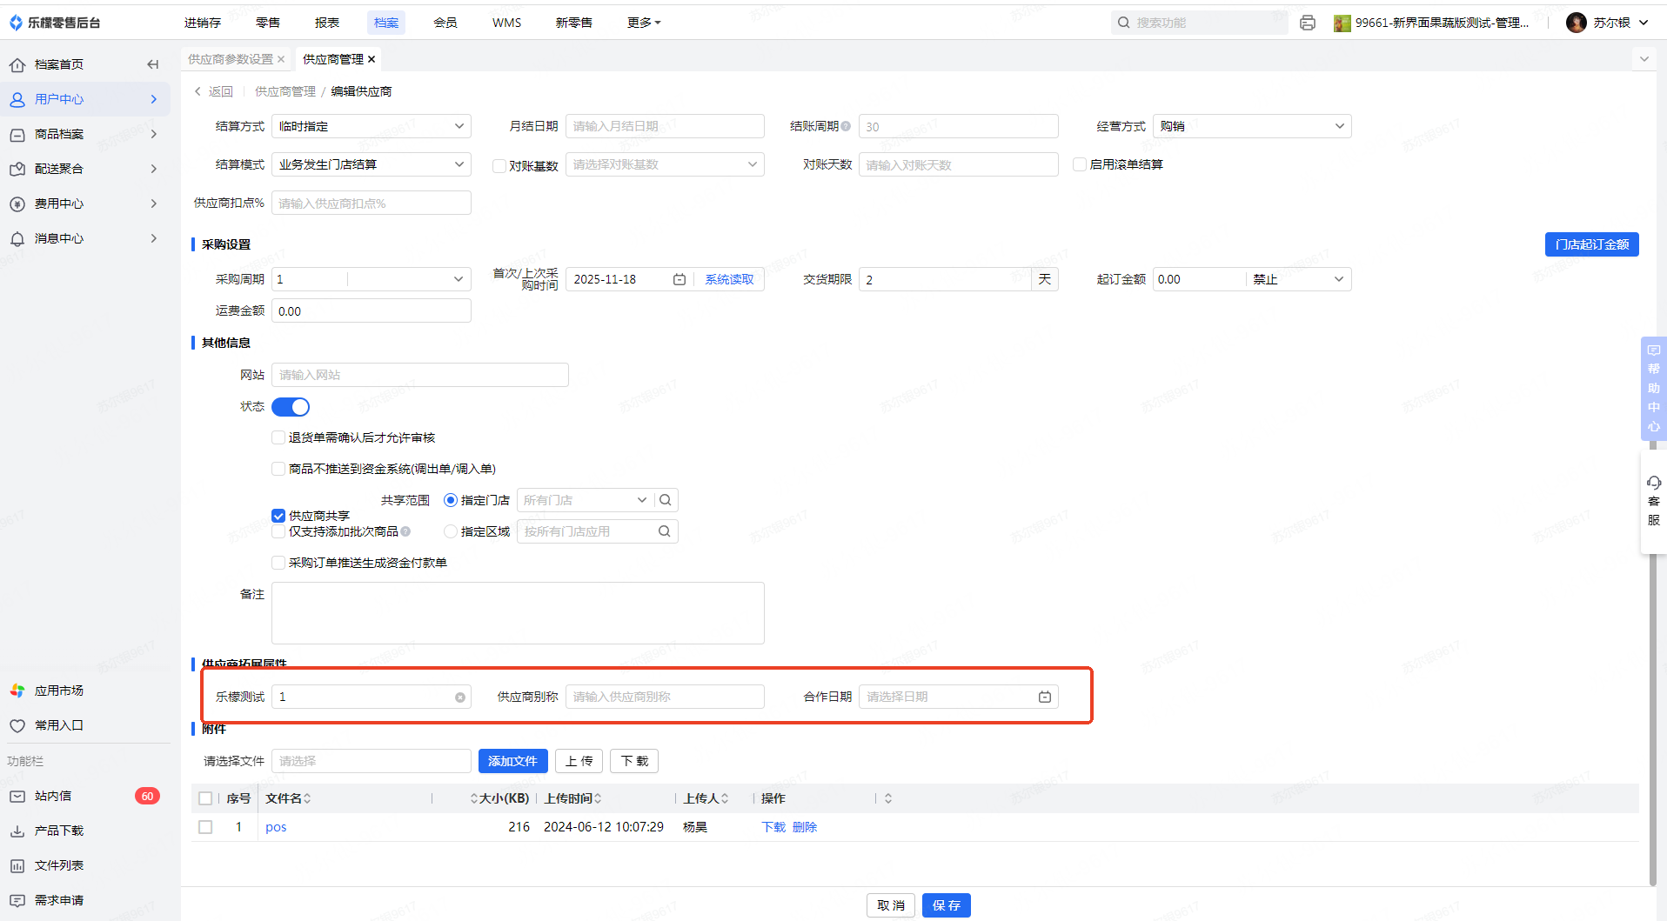1667x921 pixels.
Task: Save the supplier with 保存 button
Action: (947, 905)
